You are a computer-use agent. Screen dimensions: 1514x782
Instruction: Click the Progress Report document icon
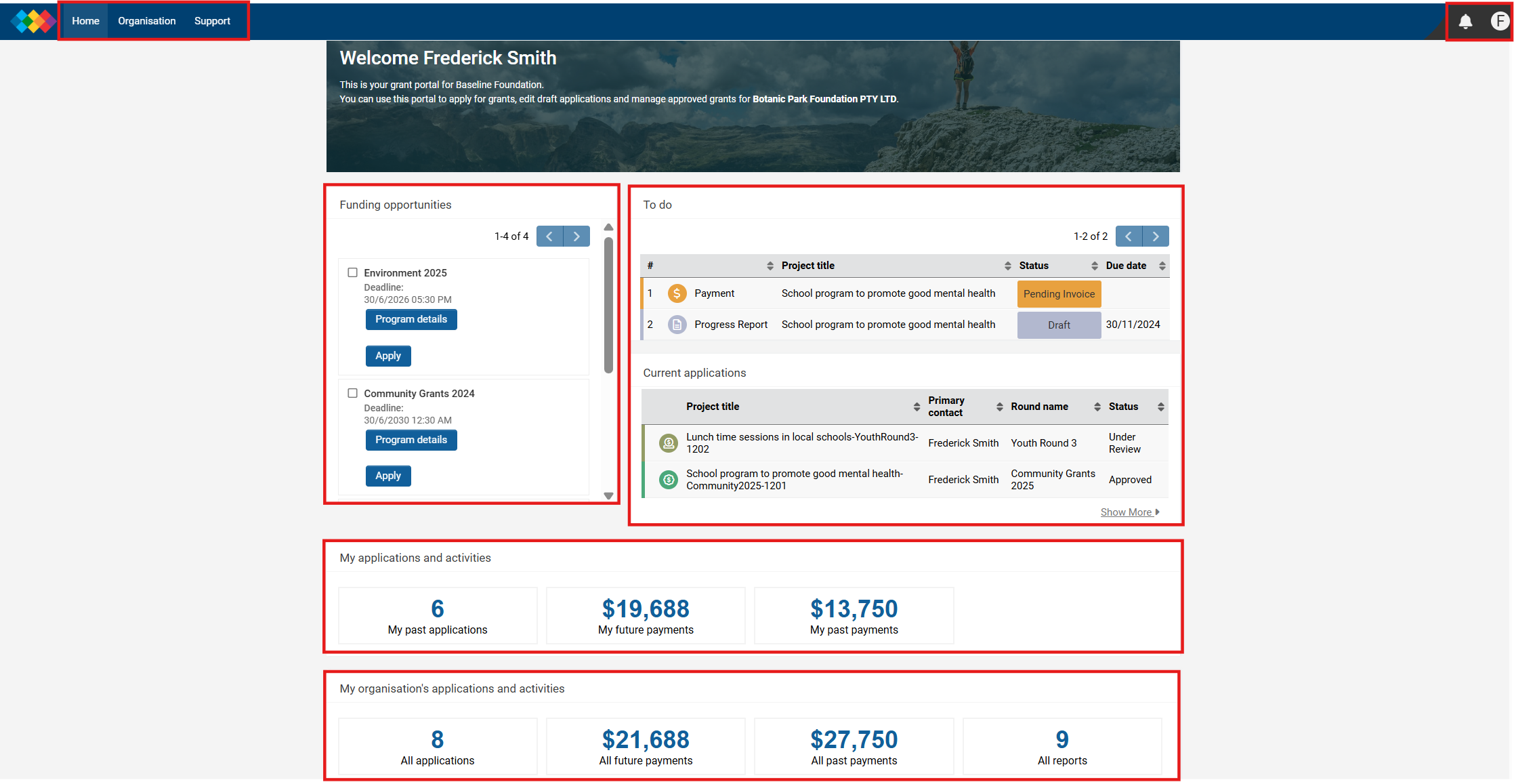click(x=676, y=325)
